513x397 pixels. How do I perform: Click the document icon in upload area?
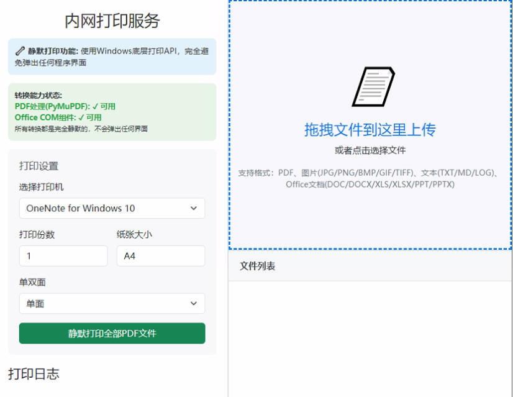[x=373, y=87]
